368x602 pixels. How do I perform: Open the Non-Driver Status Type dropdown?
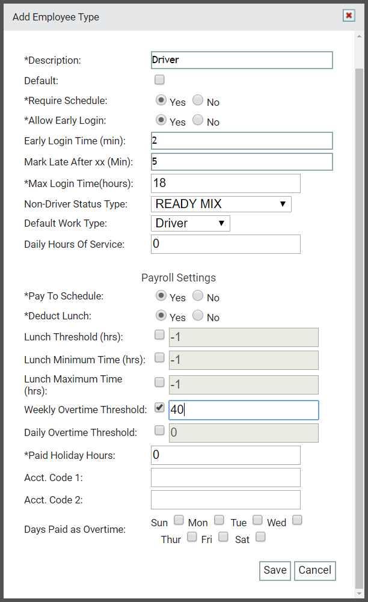click(x=221, y=204)
